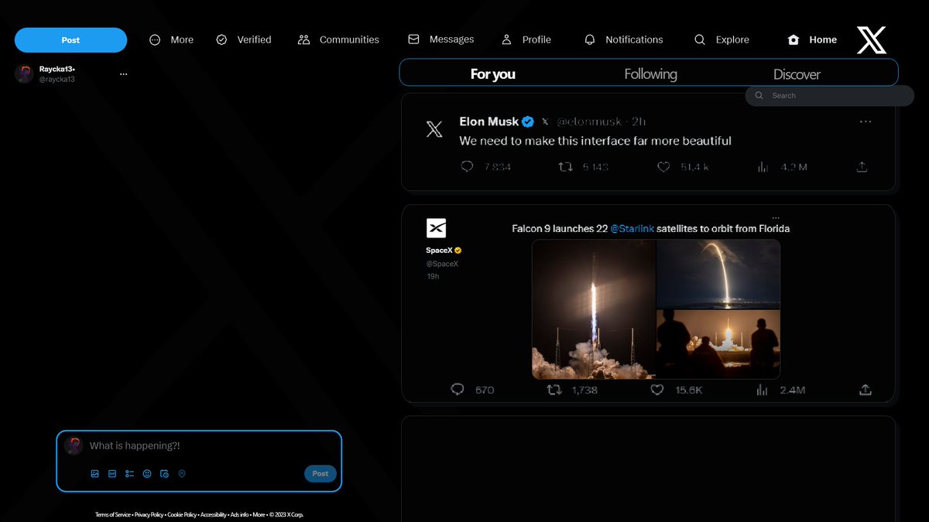The width and height of the screenshot is (929, 522).
Task: Open Elon Musk's X avatar
Action: [435, 129]
